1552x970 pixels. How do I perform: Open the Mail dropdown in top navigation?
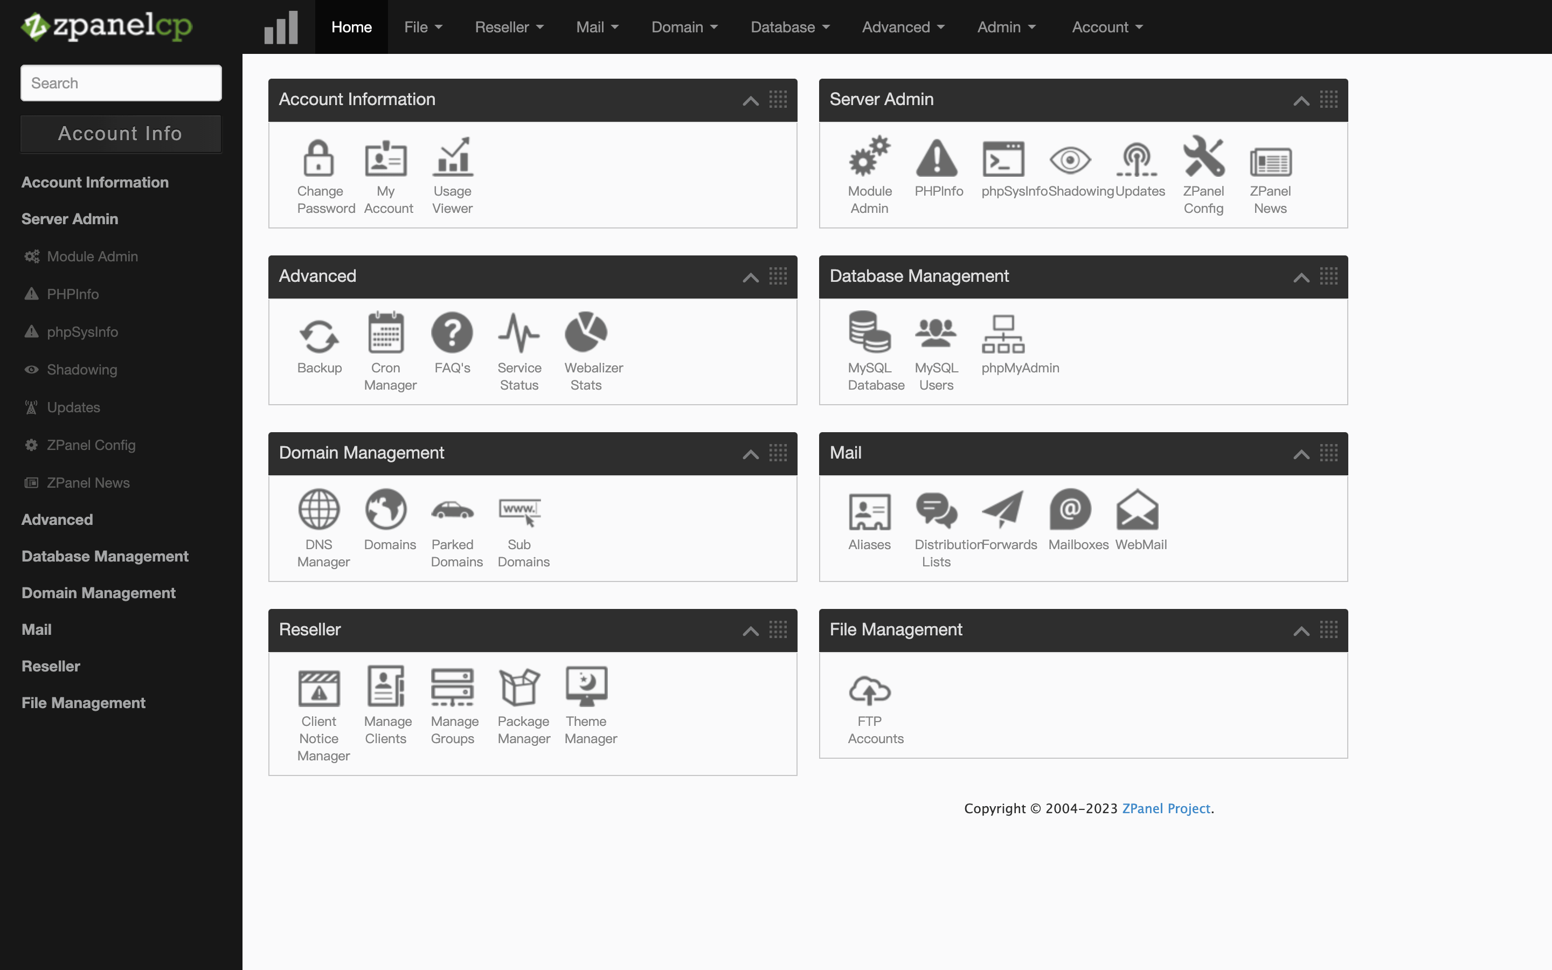[x=597, y=27]
